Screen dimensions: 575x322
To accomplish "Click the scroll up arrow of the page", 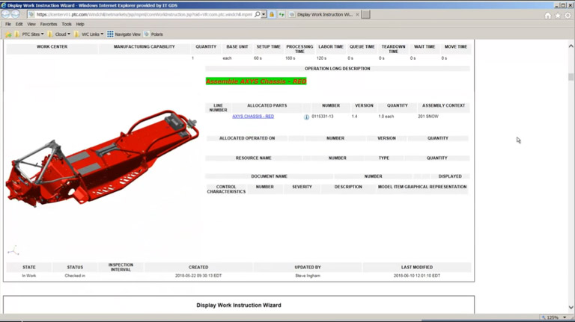I will coord(571,46).
